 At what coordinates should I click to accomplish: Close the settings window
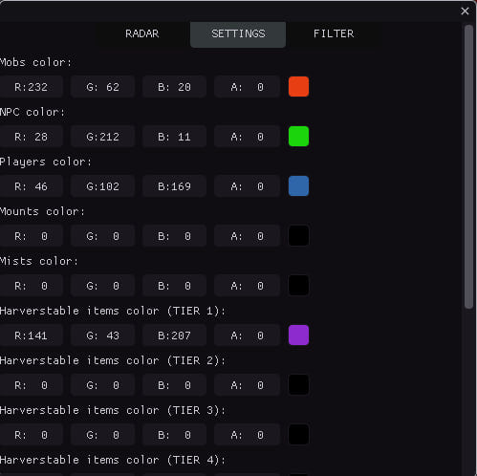(465, 11)
